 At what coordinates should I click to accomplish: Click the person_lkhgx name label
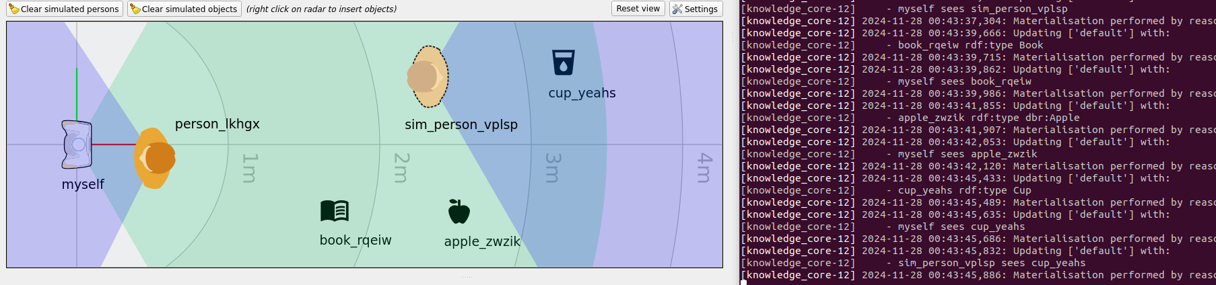point(217,124)
